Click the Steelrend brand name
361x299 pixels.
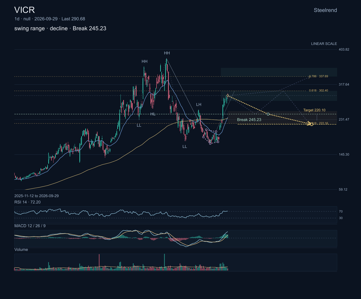click(x=325, y=10)
